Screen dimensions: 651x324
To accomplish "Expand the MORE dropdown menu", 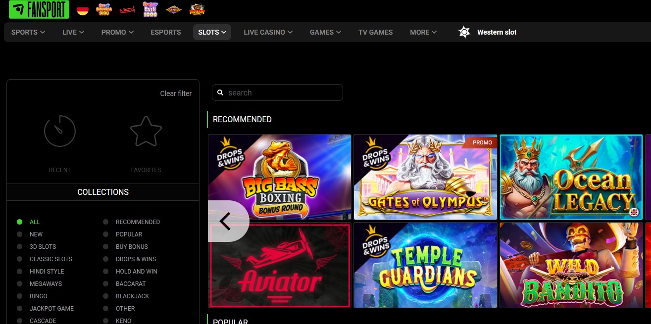I will coord(423,32).
